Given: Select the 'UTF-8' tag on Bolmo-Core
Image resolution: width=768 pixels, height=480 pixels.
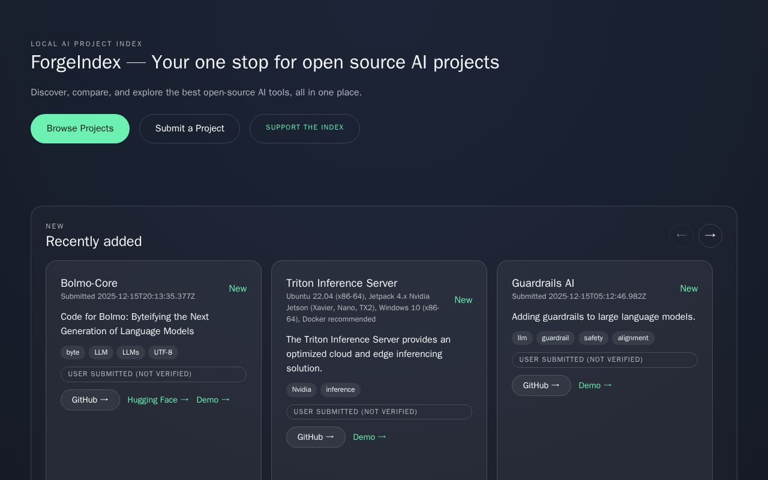Looking at the screenshot, I should tap(163, 353).
